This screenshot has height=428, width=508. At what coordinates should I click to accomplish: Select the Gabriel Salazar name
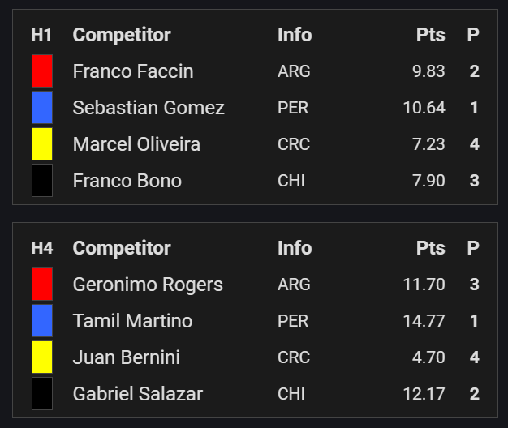pyautogui.click(x=138, y=394)
